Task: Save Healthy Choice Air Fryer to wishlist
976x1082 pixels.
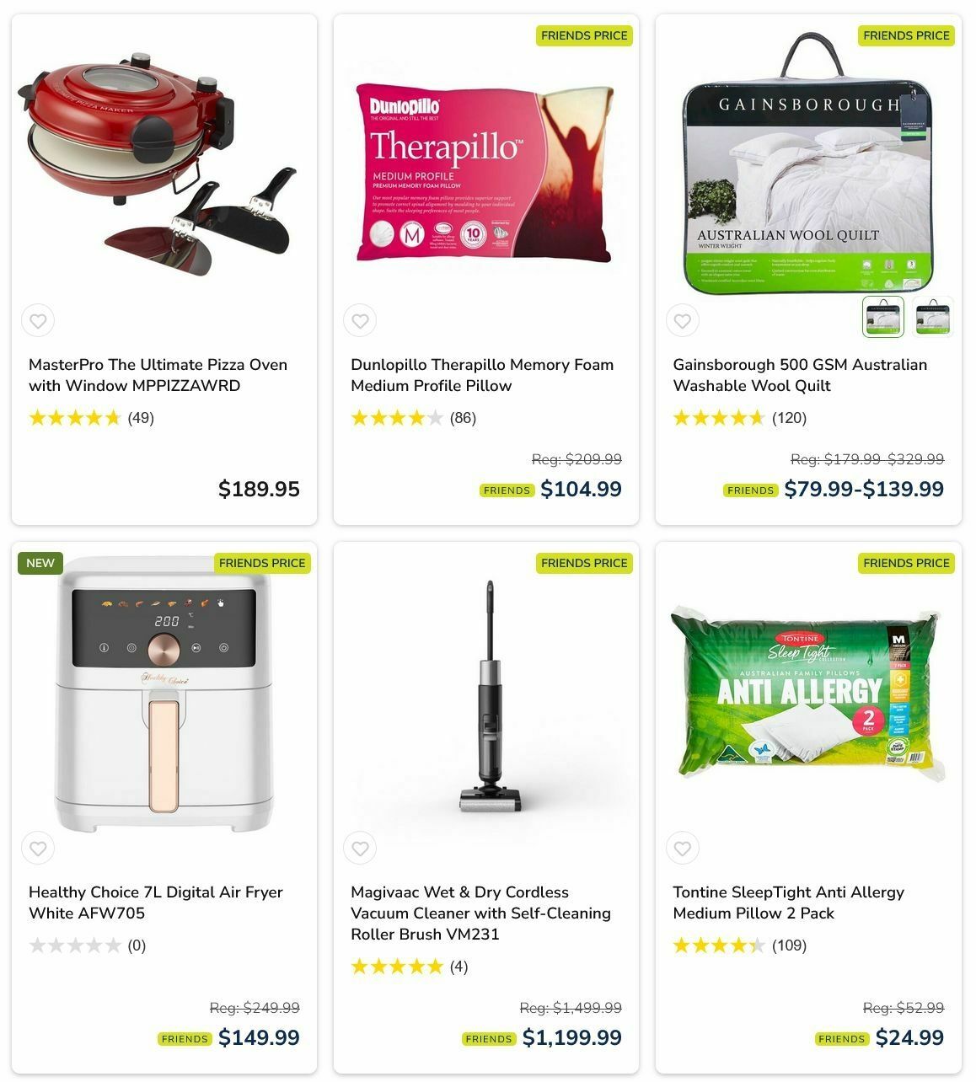Action: [38, 849]
